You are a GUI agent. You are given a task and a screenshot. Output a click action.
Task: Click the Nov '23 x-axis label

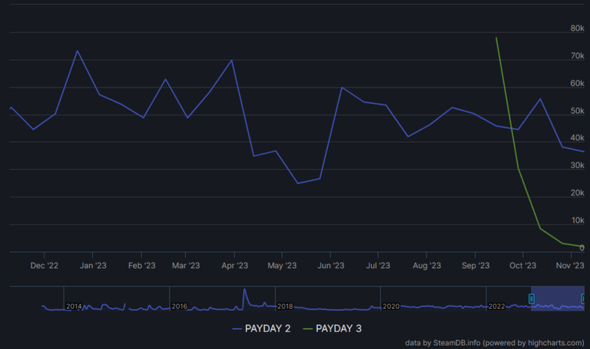pyautogui.click(x=570, y=265)
